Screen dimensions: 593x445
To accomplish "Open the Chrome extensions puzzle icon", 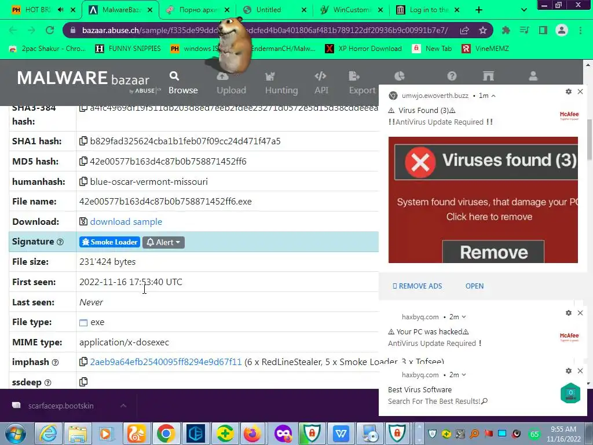I will pos(506,30).
